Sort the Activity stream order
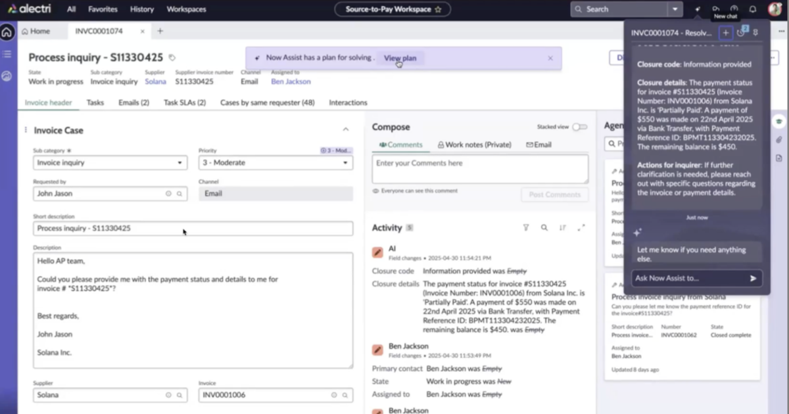 pyautogui.click(x=563, y=228)
